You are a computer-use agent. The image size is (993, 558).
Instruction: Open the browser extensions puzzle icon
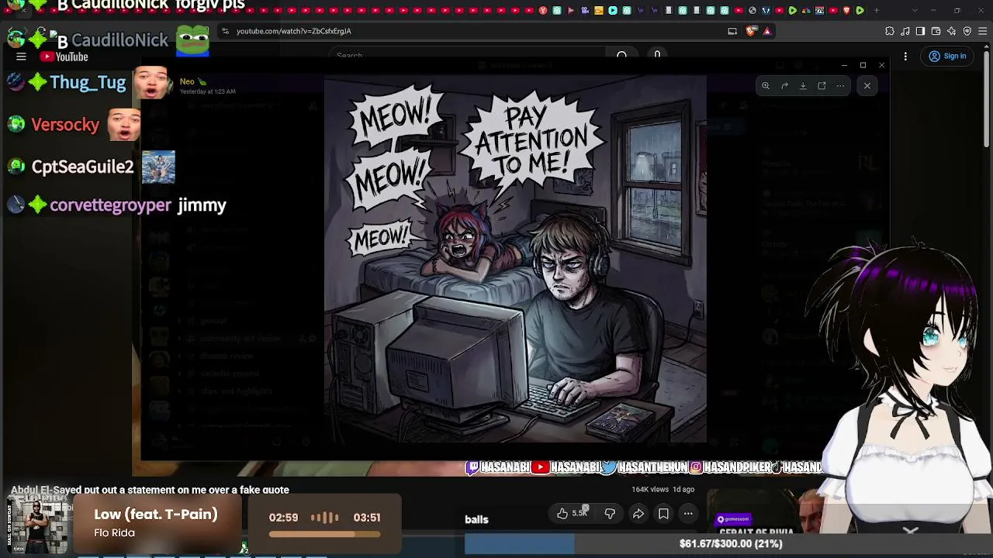(x=890, y=31)
